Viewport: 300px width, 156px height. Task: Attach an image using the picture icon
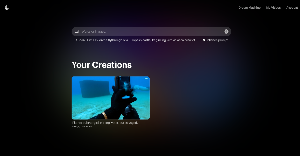point(77,32)
